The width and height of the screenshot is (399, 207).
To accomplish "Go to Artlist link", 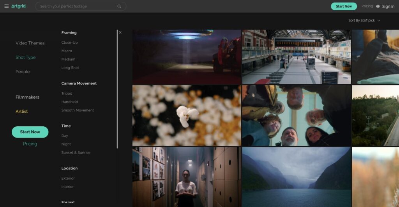I will coord(21,111).
